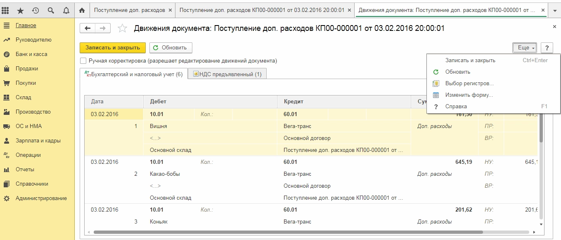
Task: Click the Продажи bag icon
Action: [7, 69]
